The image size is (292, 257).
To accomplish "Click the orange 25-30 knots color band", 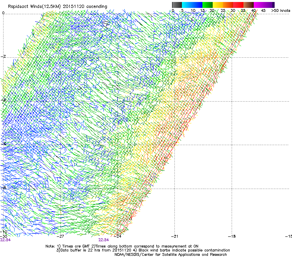I will pyautogui.click(x=228, y=5).
